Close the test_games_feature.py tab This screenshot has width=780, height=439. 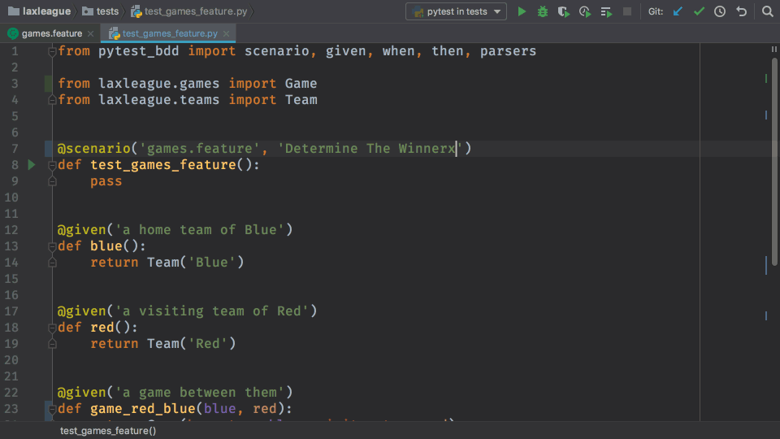pyautogui.click(x=227, y=33)
